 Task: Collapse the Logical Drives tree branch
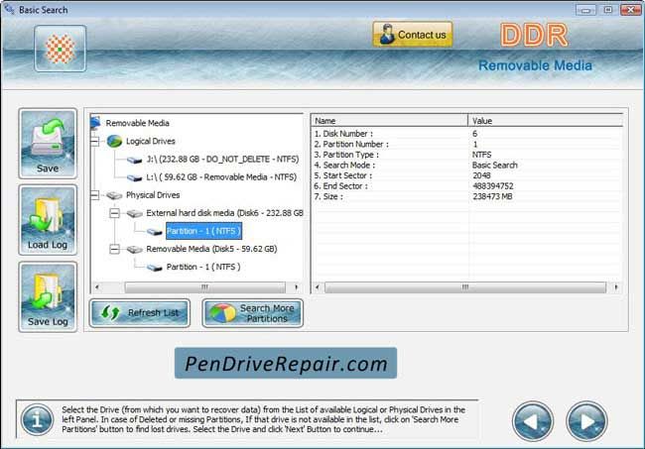point(95,142)
